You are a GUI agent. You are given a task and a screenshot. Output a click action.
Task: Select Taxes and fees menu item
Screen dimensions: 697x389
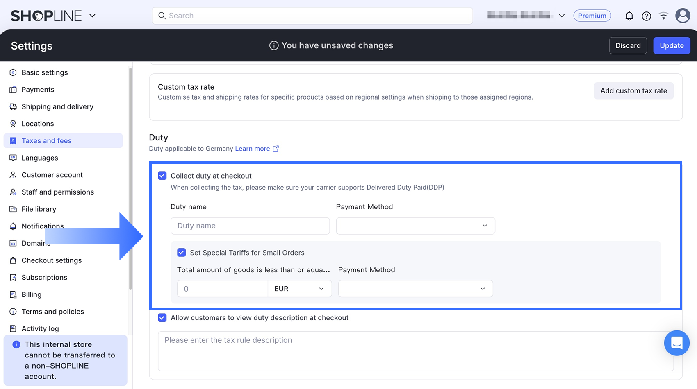click(63, 141)
